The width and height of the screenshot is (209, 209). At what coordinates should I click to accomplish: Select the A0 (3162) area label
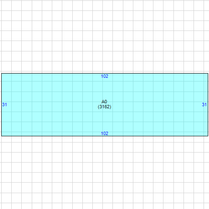(104, 104)
